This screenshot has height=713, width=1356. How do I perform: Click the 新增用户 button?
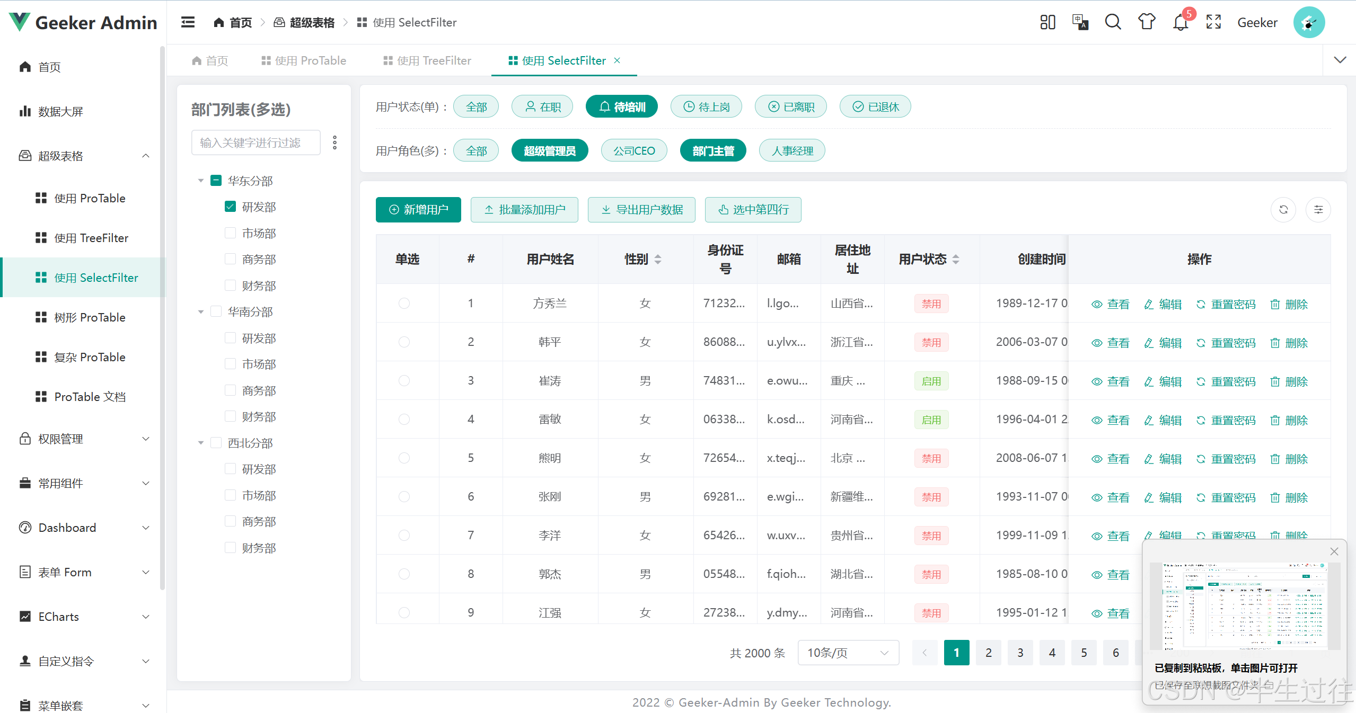point(418,210)
